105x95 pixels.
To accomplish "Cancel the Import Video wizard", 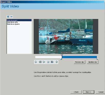I will 100,92.
